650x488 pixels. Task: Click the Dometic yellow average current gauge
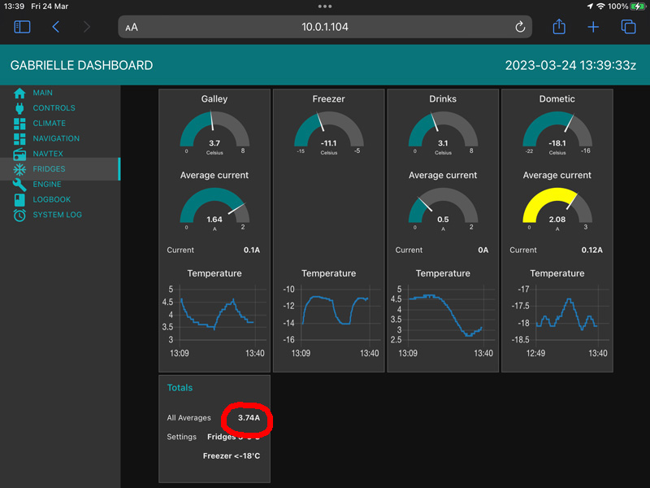(557, 209)
